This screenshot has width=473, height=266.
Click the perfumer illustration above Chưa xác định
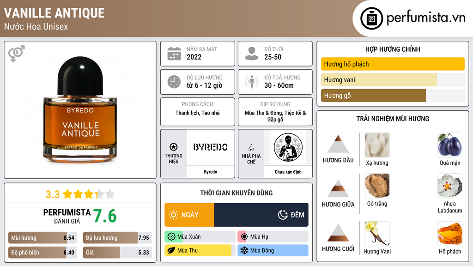tap(288, 147)
